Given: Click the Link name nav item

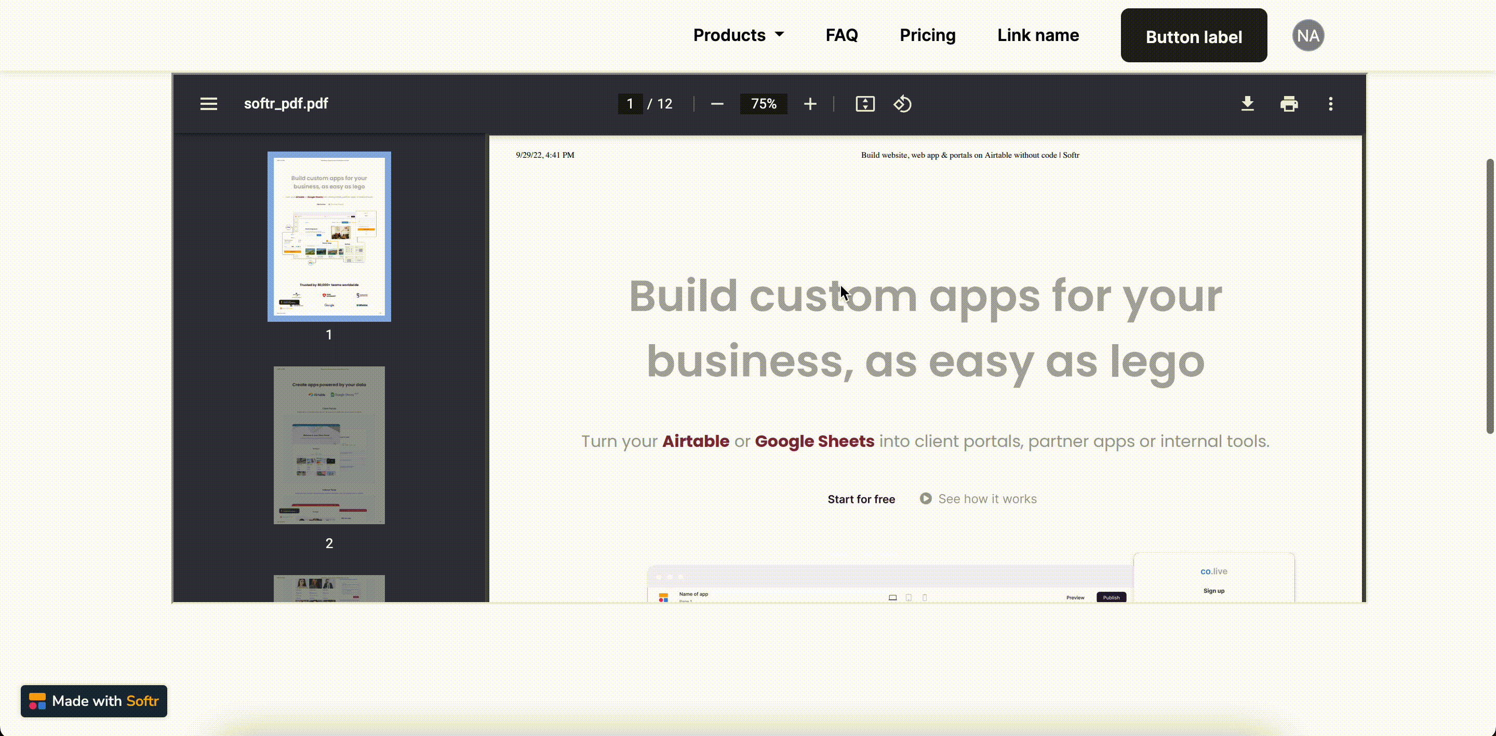Looking at the screenshot, I should point(1038,35).
